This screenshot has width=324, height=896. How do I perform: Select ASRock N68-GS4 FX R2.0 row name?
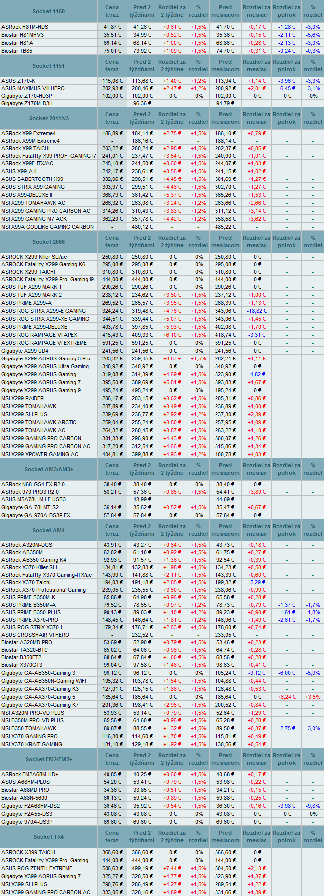point(33,484)
